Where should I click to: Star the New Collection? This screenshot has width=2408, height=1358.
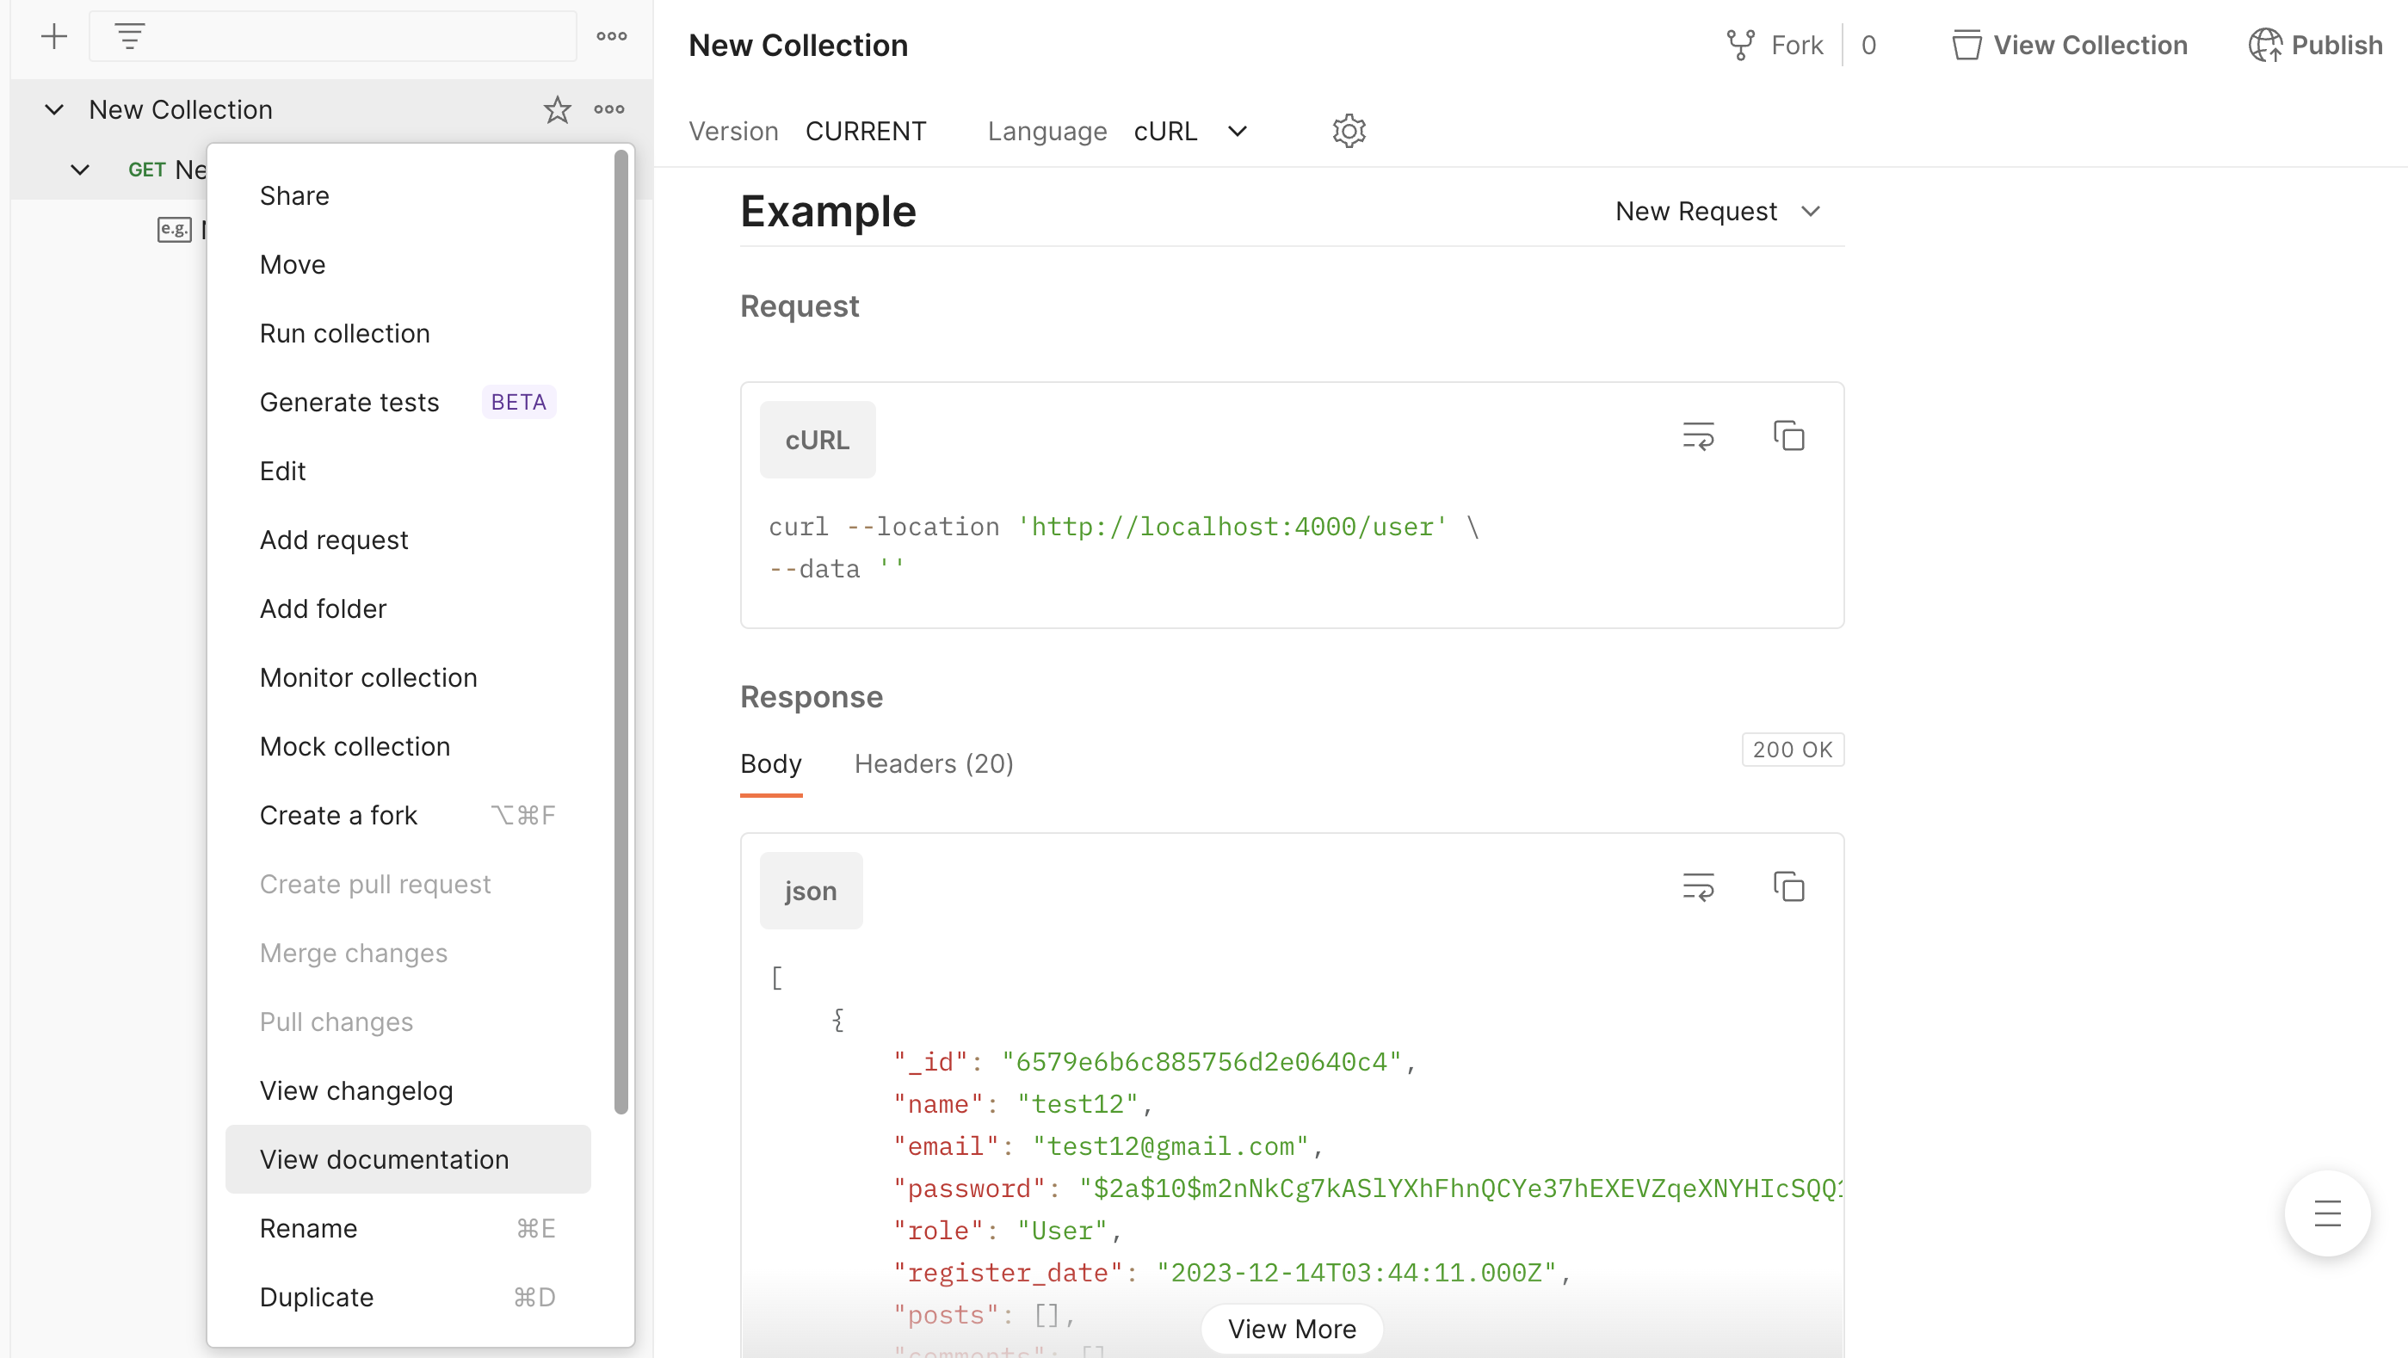point(557,109)
